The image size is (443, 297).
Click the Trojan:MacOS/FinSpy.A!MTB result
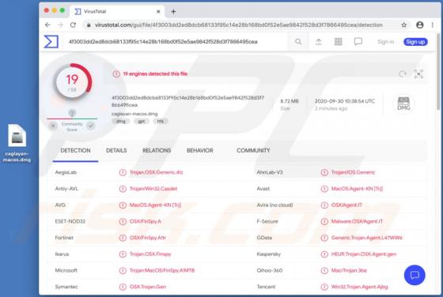tap(162, 270)
